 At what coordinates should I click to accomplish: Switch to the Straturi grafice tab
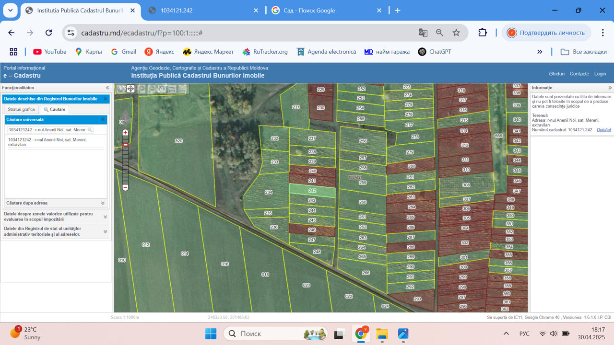(21, 110)
